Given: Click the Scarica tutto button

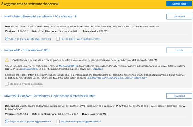Looking at the screenshot, I should point(179,4).
